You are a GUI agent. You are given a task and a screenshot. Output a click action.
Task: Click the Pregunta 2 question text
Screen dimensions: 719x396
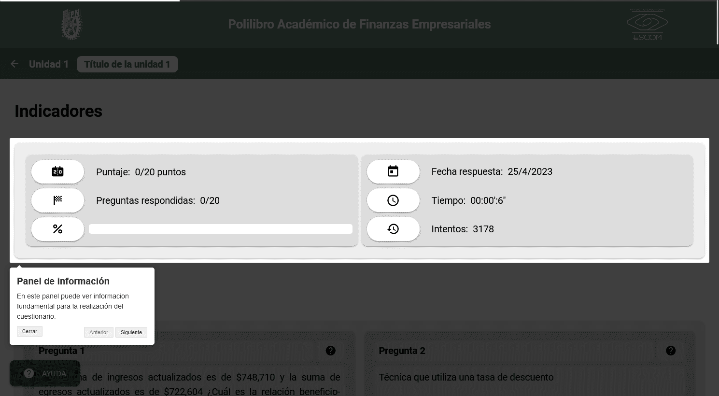[466, 377]
